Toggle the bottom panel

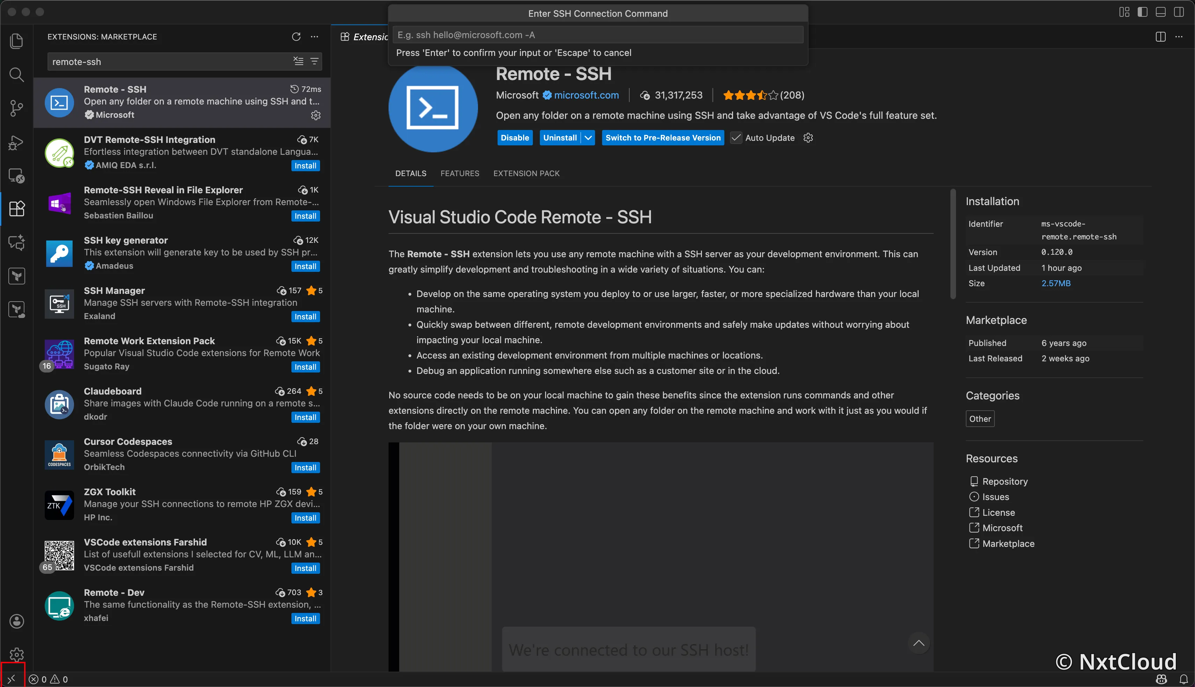1160,12
